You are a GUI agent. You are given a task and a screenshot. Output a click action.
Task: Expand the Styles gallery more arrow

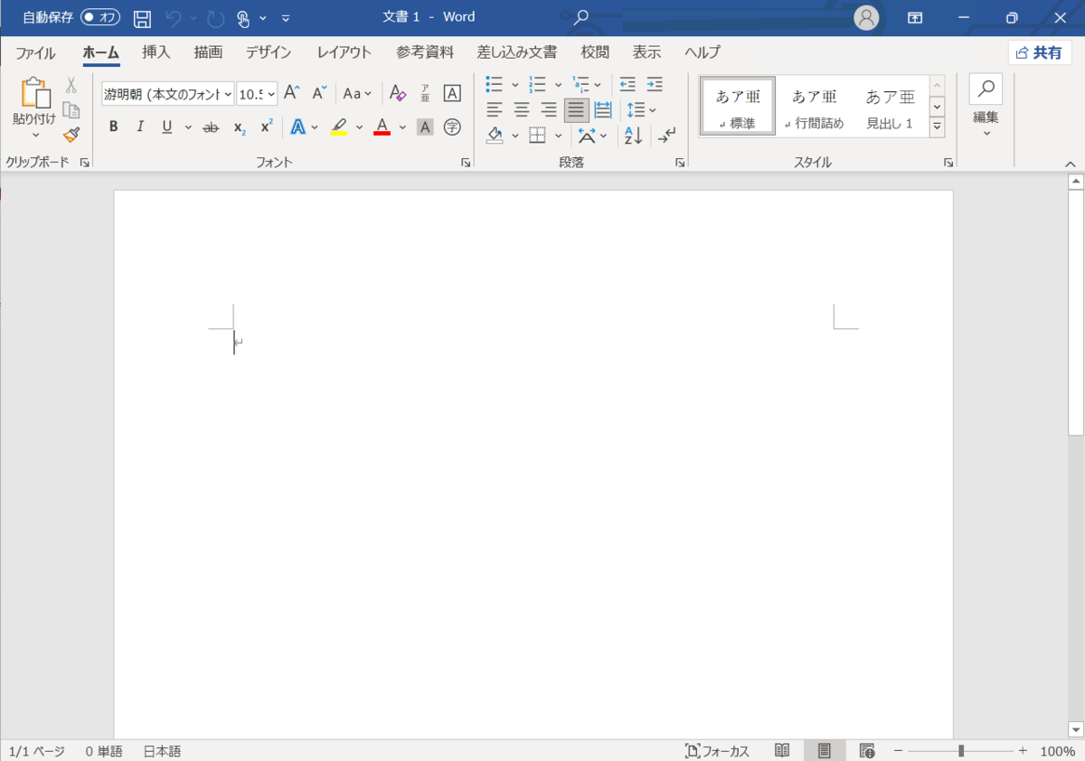click(x=937, y=127)
